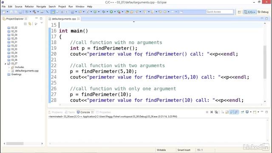Open the New icon dropdown arrow
This screenshot has height=153, width=272.
click(x=8, y=12)
